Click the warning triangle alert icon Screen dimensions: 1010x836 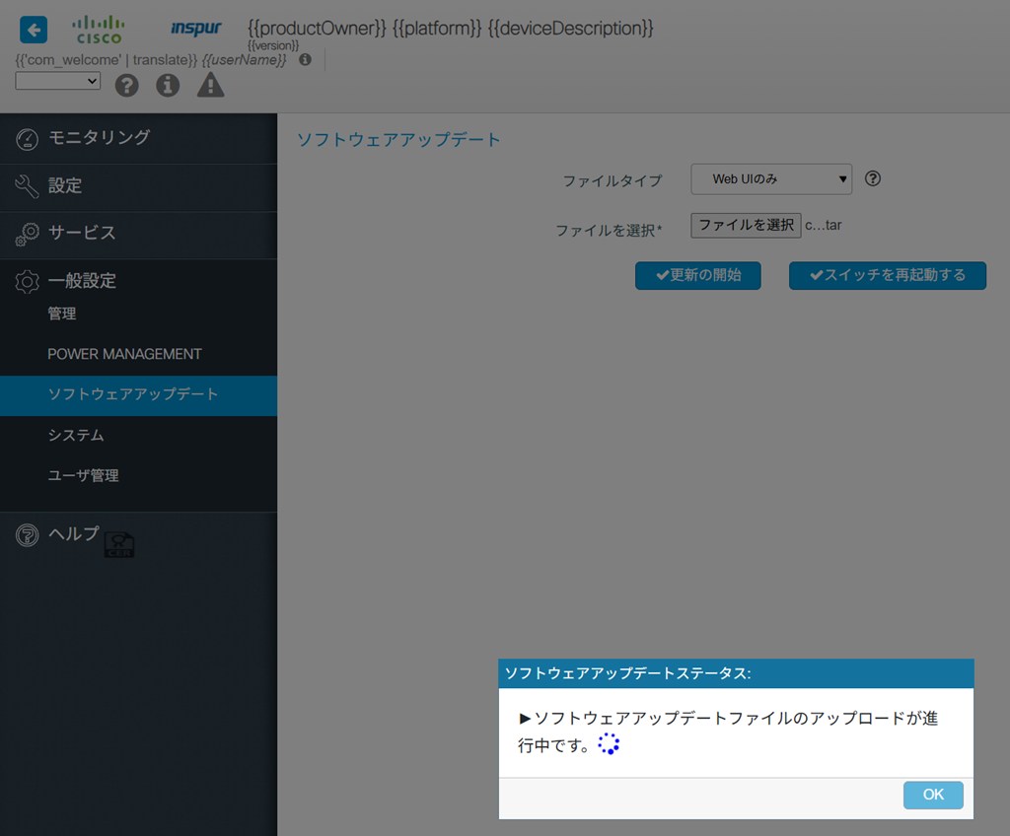coord(210,85)
